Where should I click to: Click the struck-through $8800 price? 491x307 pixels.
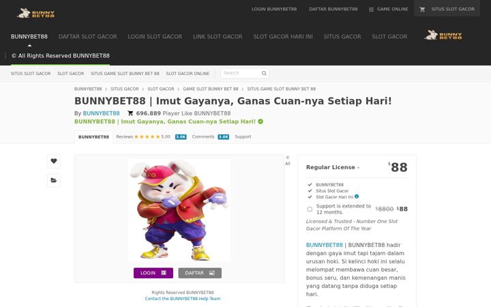384,209
